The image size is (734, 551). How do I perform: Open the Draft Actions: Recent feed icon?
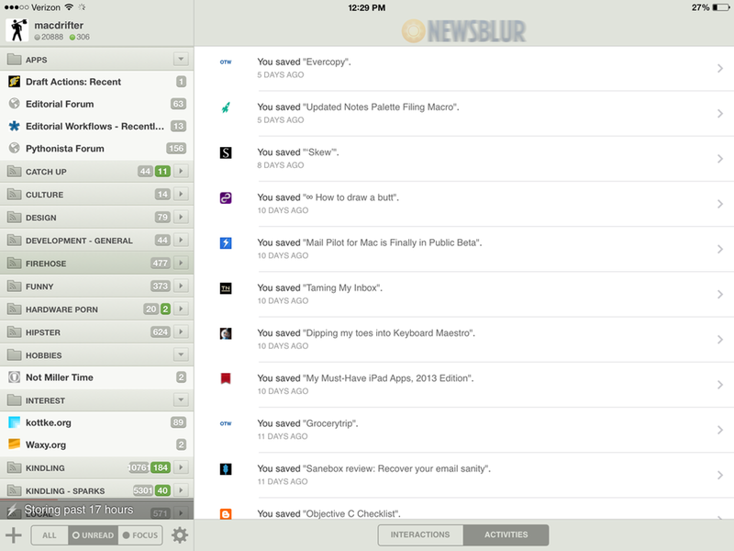15,82
